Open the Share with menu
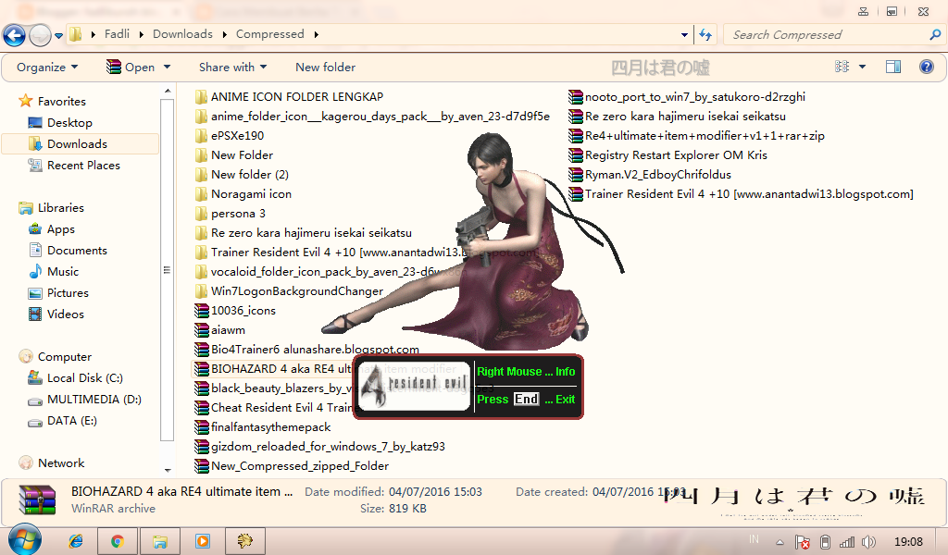The width and height of the screenshot is (948, 555). coord(232,67)
